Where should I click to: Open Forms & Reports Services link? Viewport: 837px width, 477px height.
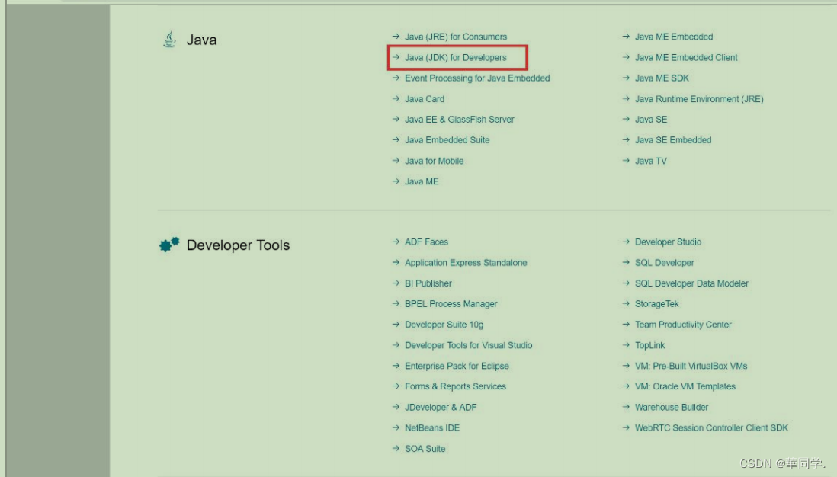pos(455,387)
